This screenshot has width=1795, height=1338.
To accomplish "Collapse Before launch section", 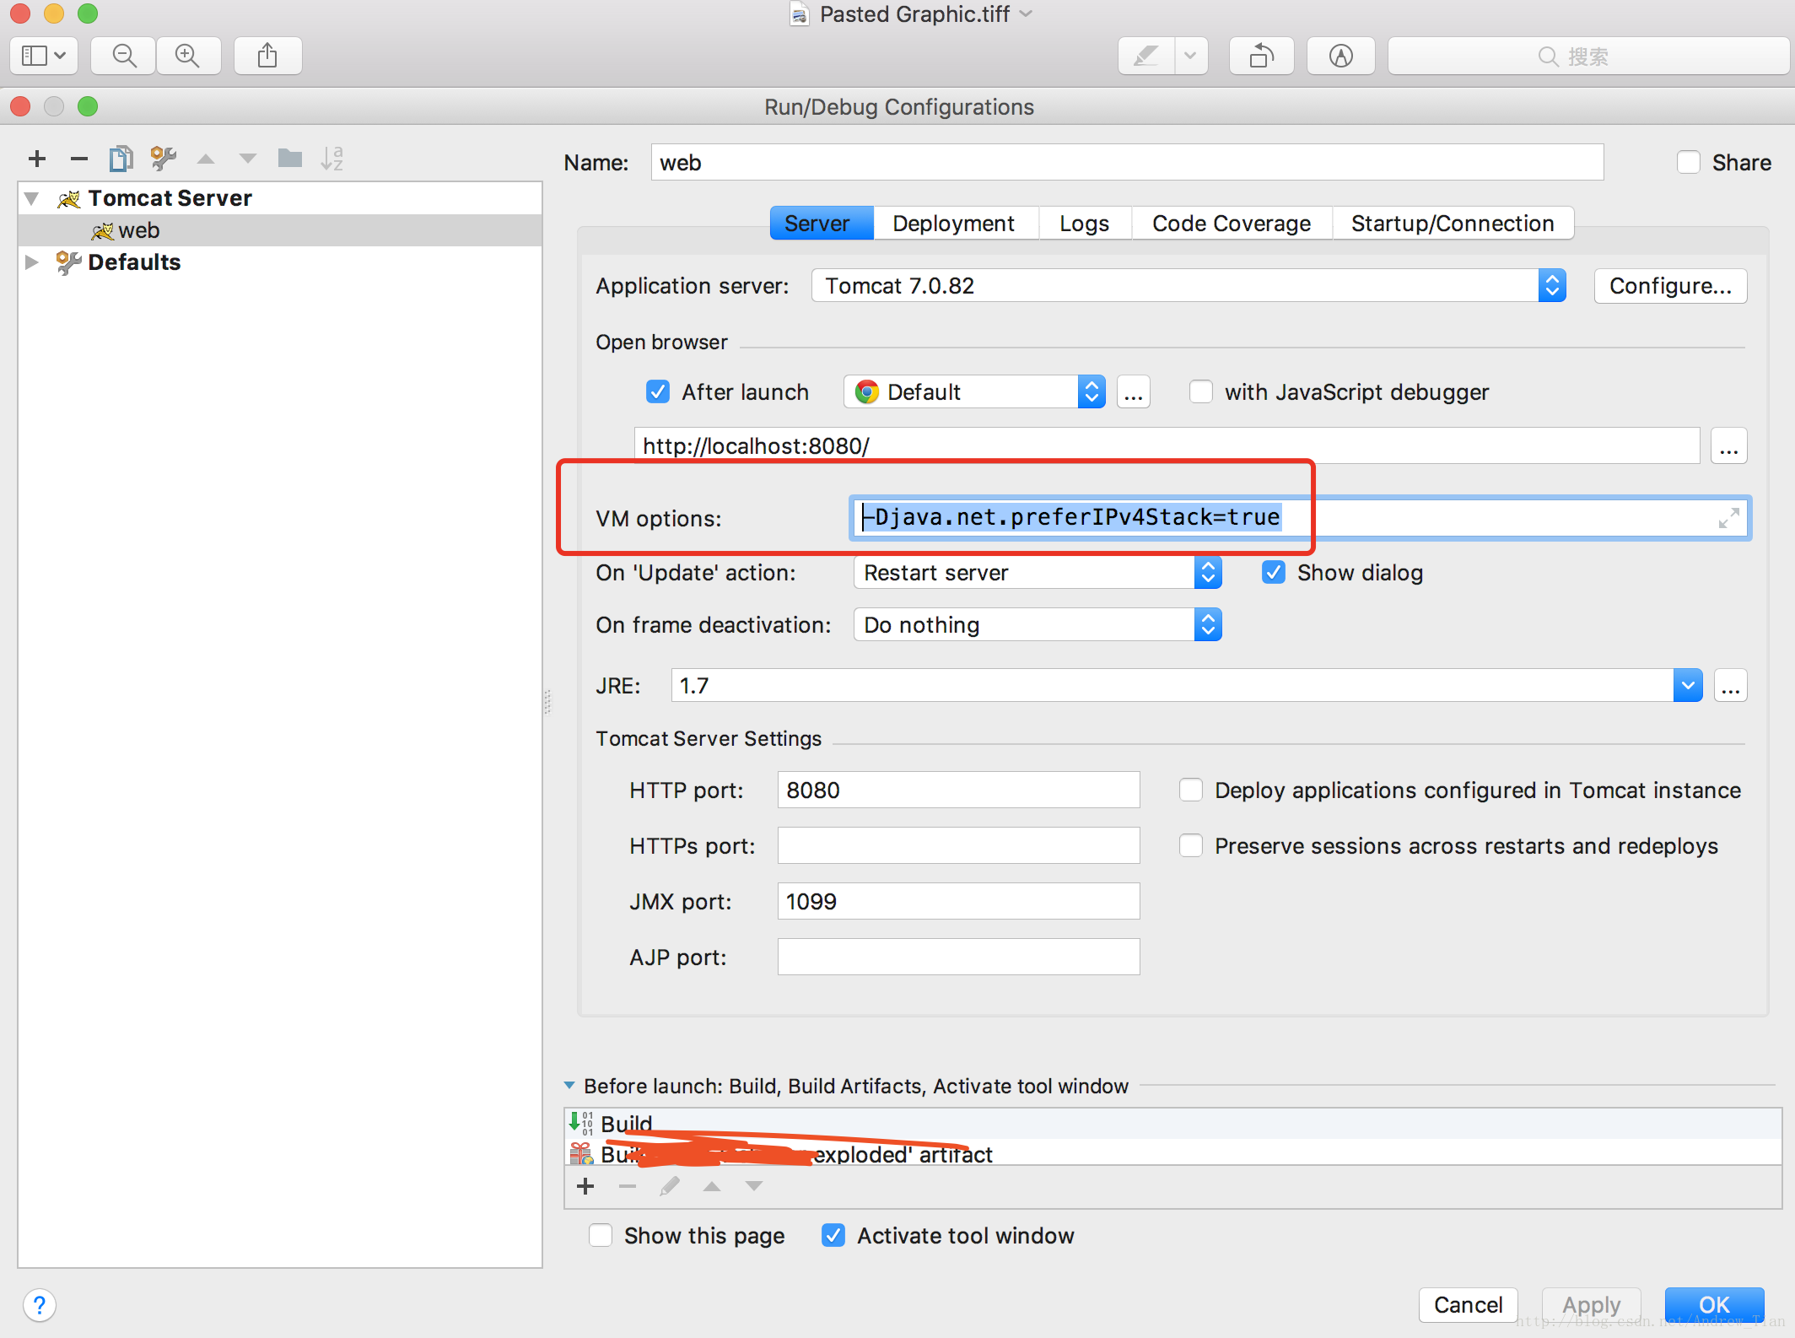I will click(x=569, y=1086).
